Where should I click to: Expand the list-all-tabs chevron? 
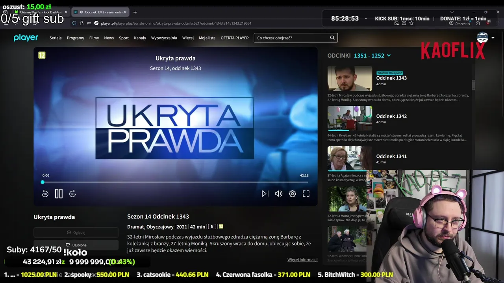[x=452, y=12]
